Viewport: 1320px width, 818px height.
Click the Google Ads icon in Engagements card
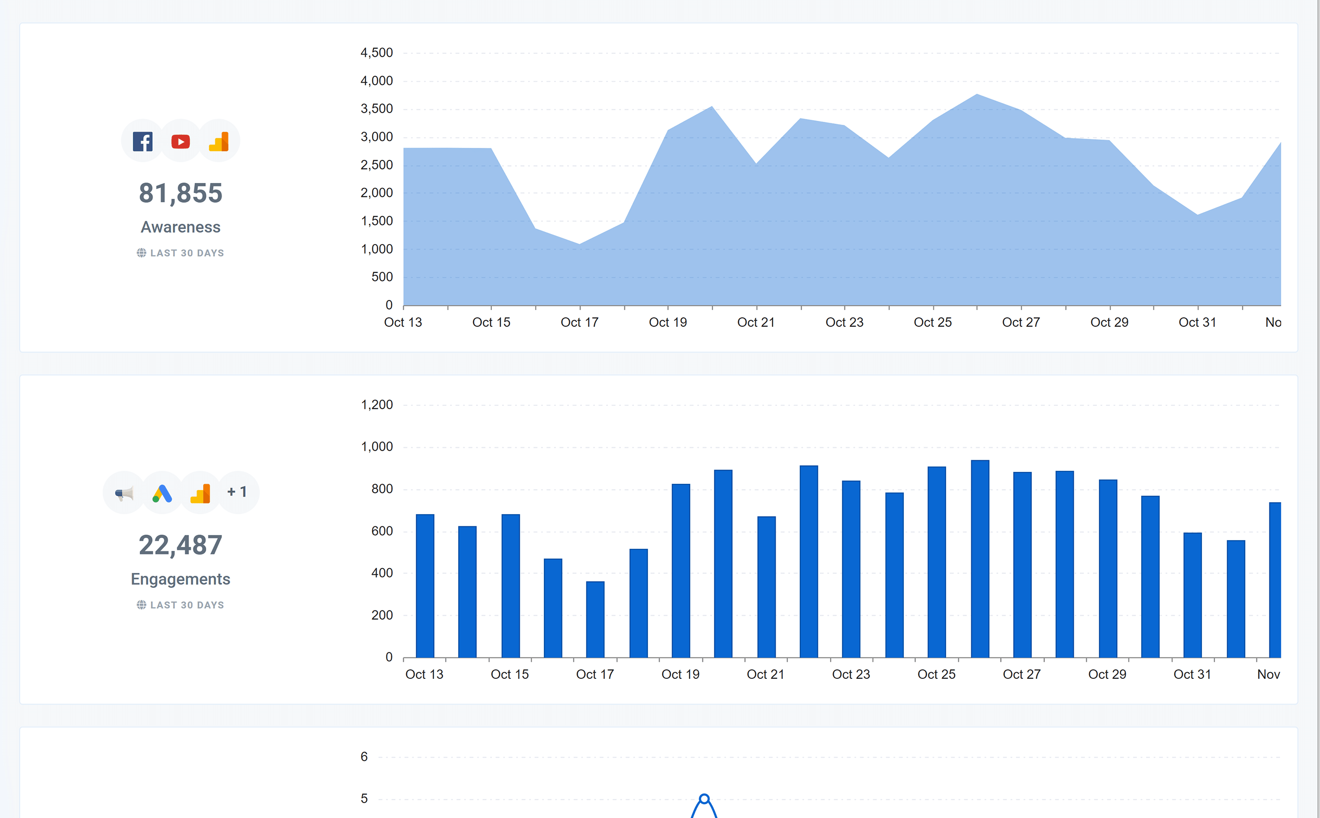[x=162, y=493]
